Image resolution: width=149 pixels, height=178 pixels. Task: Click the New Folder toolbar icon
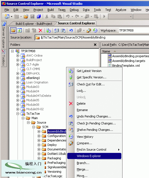point(27,30)
